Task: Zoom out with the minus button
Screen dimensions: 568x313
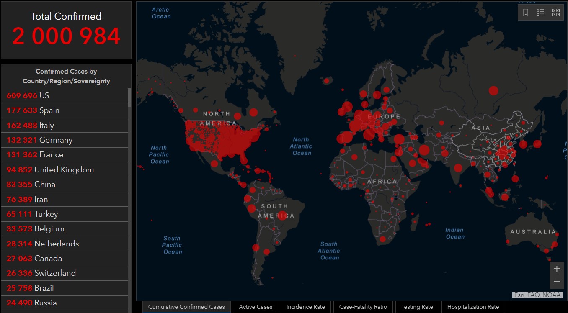Action: click(x=556, y=282)
